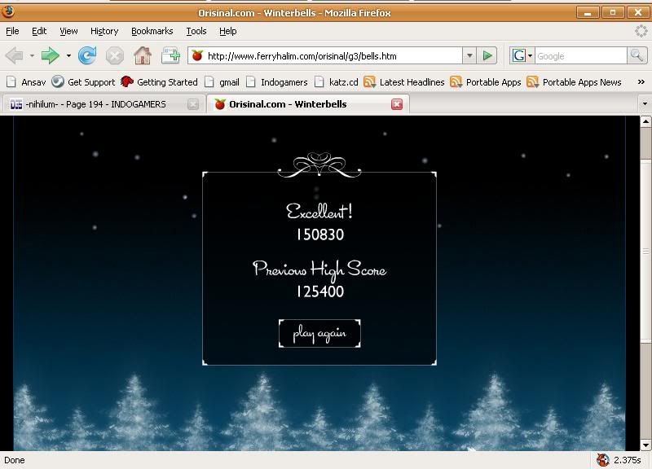This screenshot has width=652, height=469.
Task: Open the list all tabs dropdown
Action: pyautogui.click(x=645, y=104)
